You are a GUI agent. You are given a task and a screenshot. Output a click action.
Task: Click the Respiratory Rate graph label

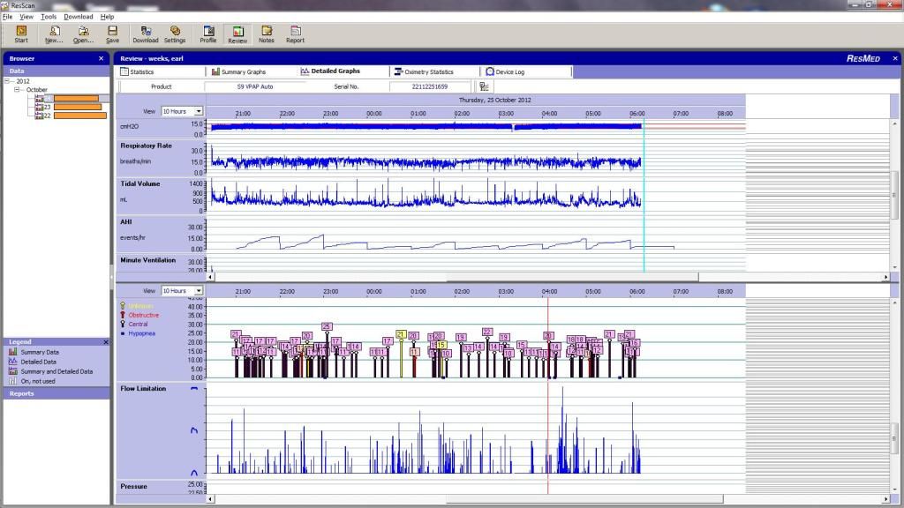(146, 146)
